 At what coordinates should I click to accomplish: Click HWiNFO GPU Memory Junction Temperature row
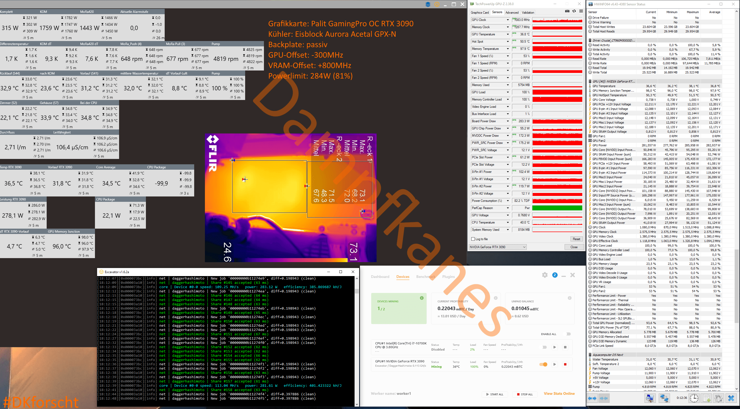[655, 91]
